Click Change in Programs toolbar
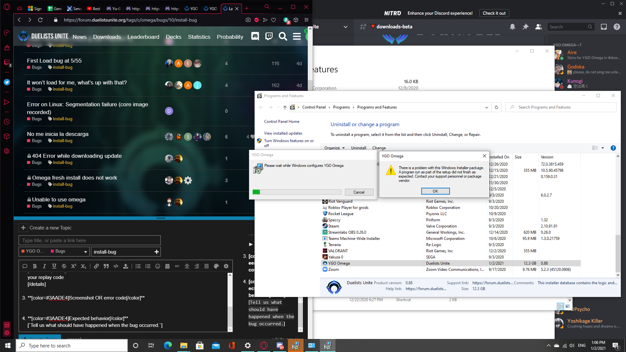 click(379, 148)
